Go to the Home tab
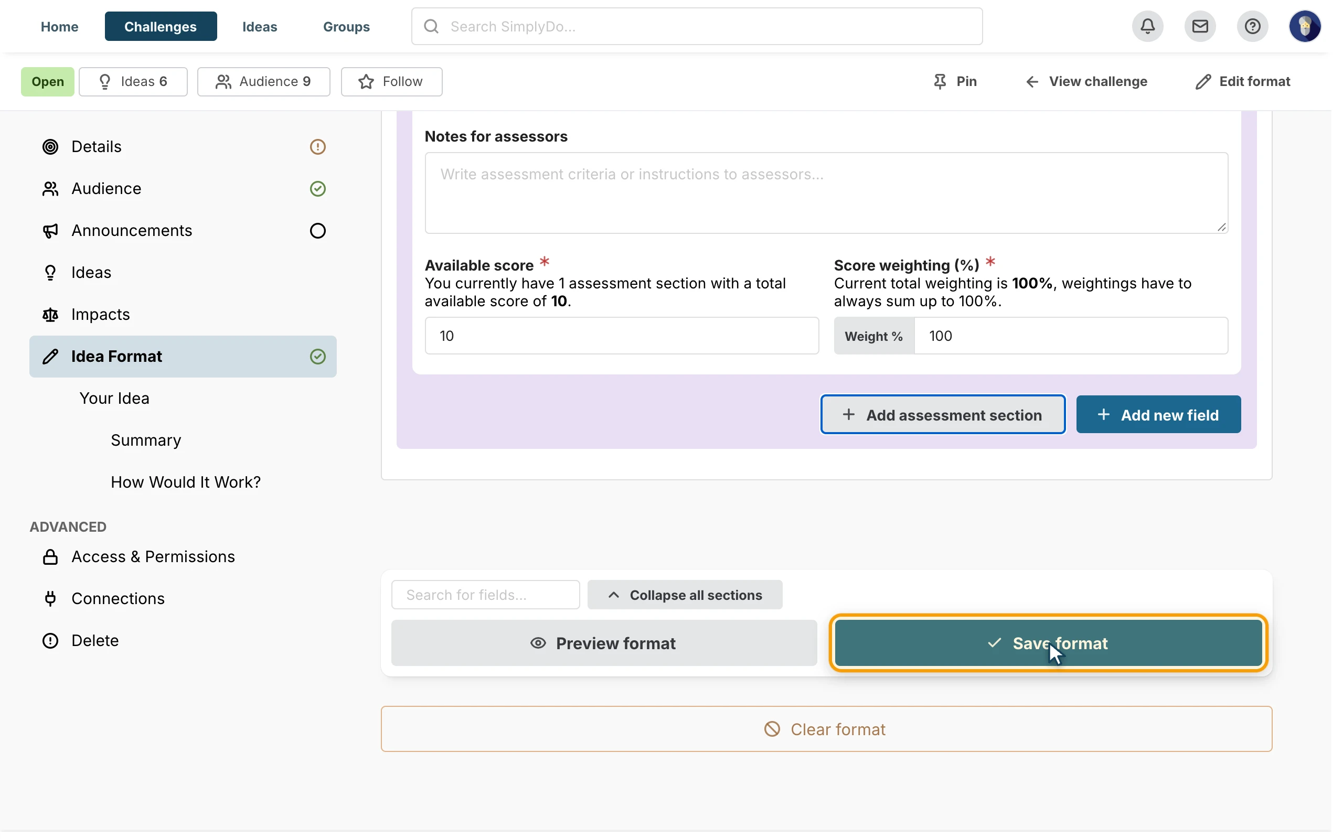This screenshot has height=839, width=1343. click(x=59, y=26)
